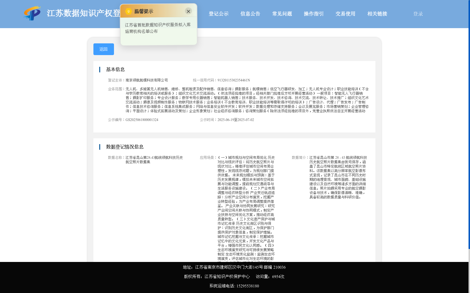Screen dimensions: 470x293
Task: Open the 信息公告 menu
Action: (x=250, y=14)
